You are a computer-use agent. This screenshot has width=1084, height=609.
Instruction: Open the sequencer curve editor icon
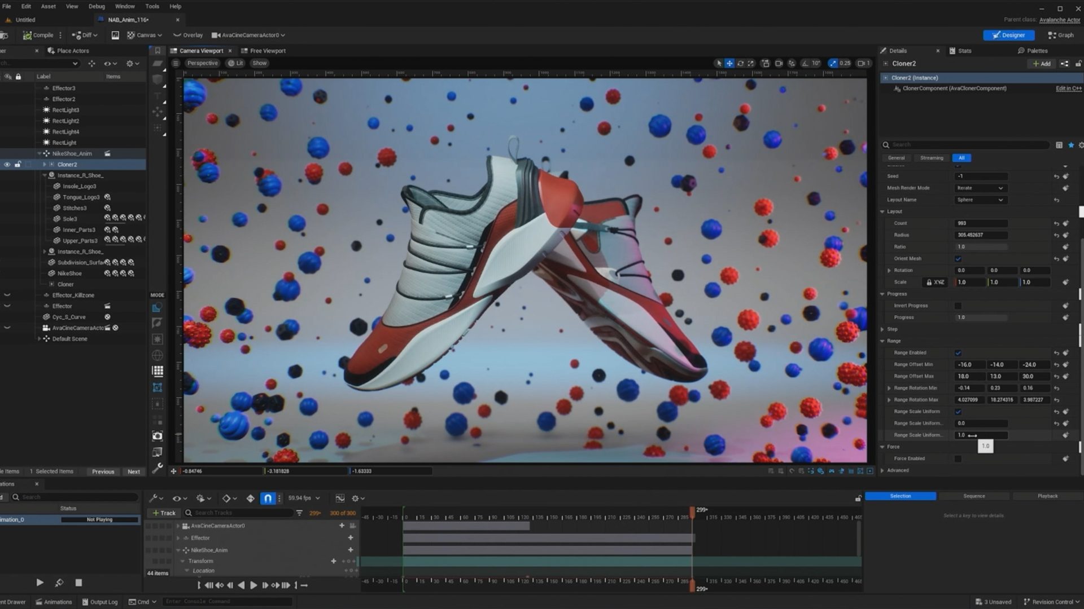[340, 498]
